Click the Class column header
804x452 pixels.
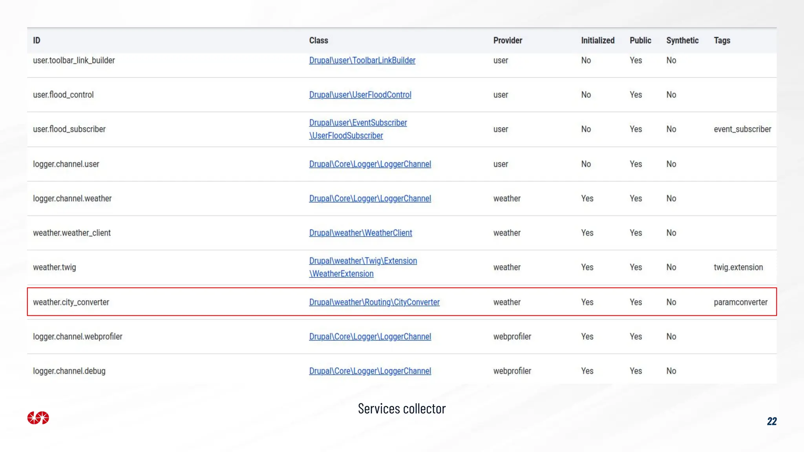(318, 40)
